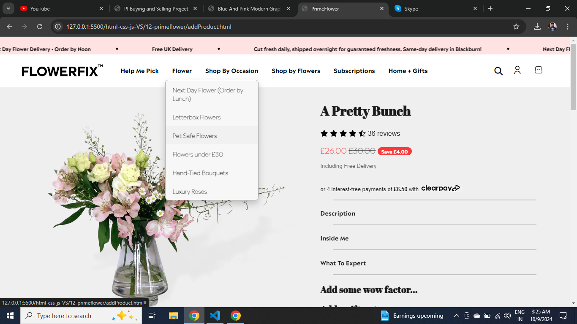The height and width of the screenshot is (324, 577).
Task: Open the Flower navigation menu
Action: point(182,71)
